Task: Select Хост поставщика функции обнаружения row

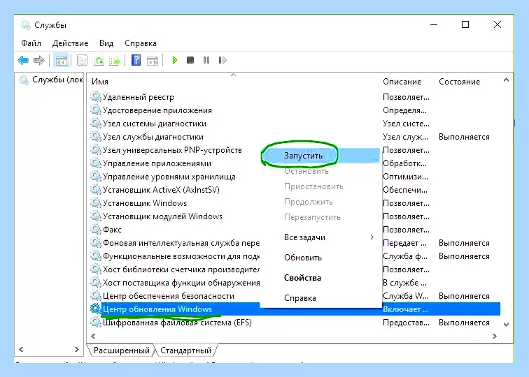Action: (x=181, y=283)
